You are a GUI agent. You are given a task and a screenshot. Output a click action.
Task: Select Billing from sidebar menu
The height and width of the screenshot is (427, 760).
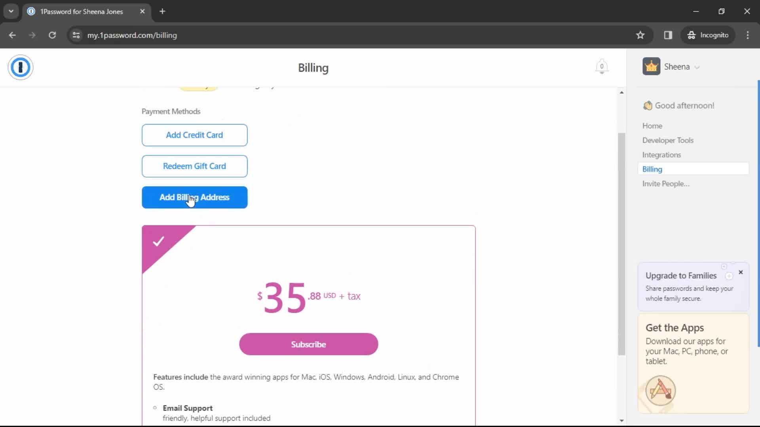(652, 169)
